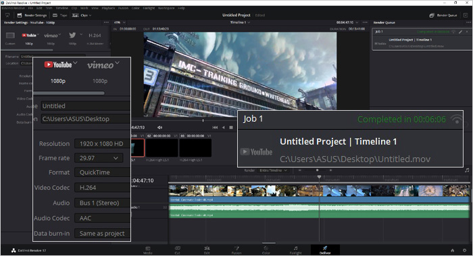Select the Custom render preset icon

coord(10,36)
